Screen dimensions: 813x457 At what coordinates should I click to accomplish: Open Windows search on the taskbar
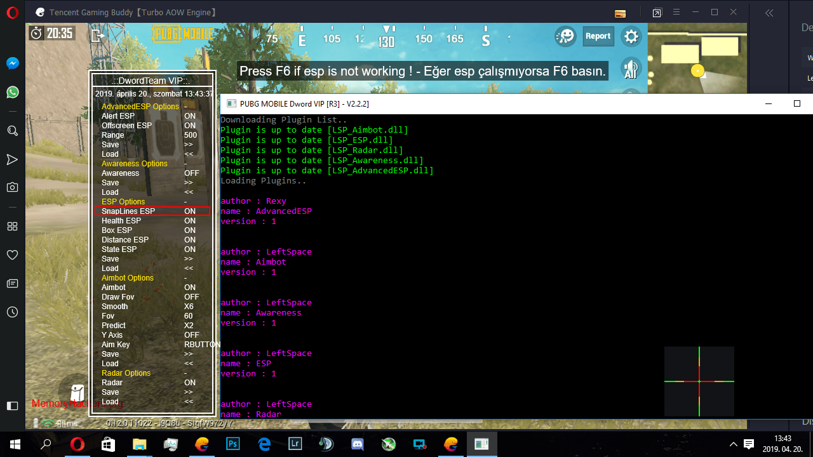pos(46,444)
